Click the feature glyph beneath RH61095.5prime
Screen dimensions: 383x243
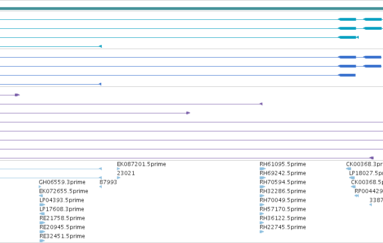click(262, 169)
